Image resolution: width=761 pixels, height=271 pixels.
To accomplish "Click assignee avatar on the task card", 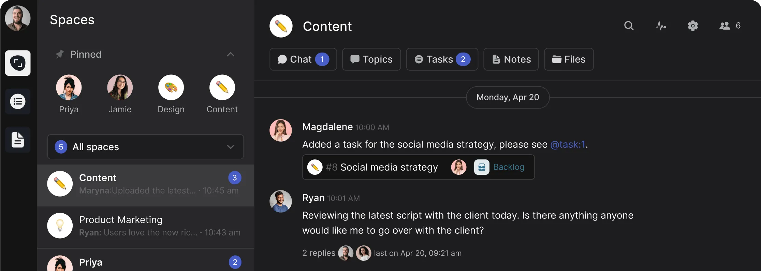I will [459, 167].
